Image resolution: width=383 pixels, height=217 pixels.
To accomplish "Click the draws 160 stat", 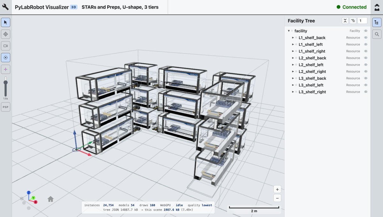I will pos(147,205).
